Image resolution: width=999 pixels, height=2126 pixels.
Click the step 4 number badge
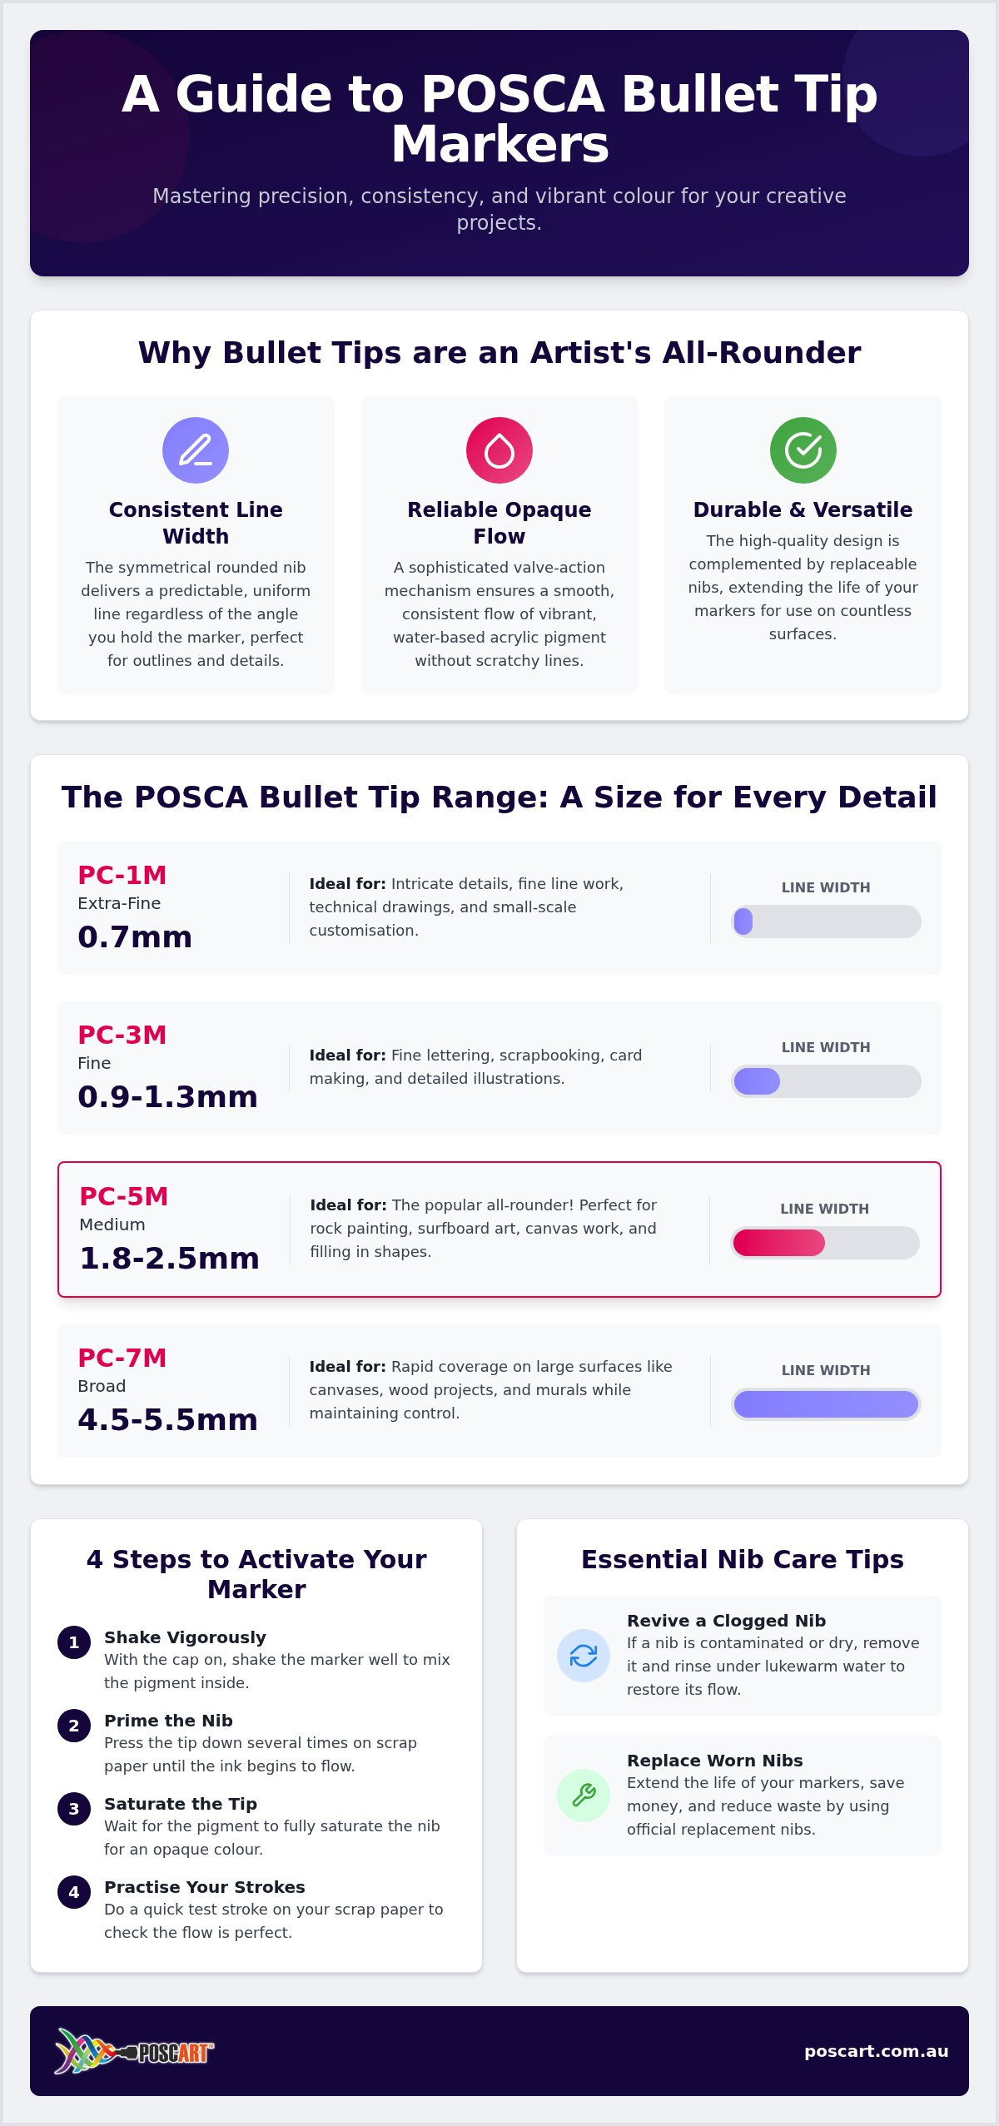click(74, 1892)
